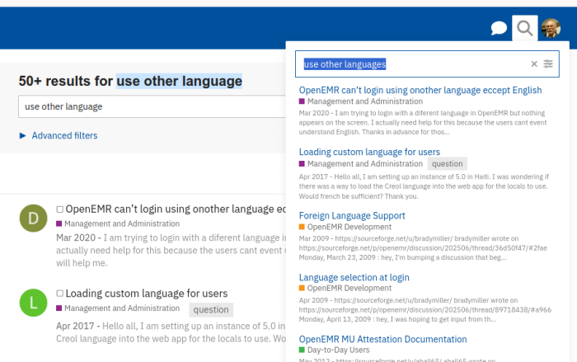Open user L avatar in results list

point(33,303)
